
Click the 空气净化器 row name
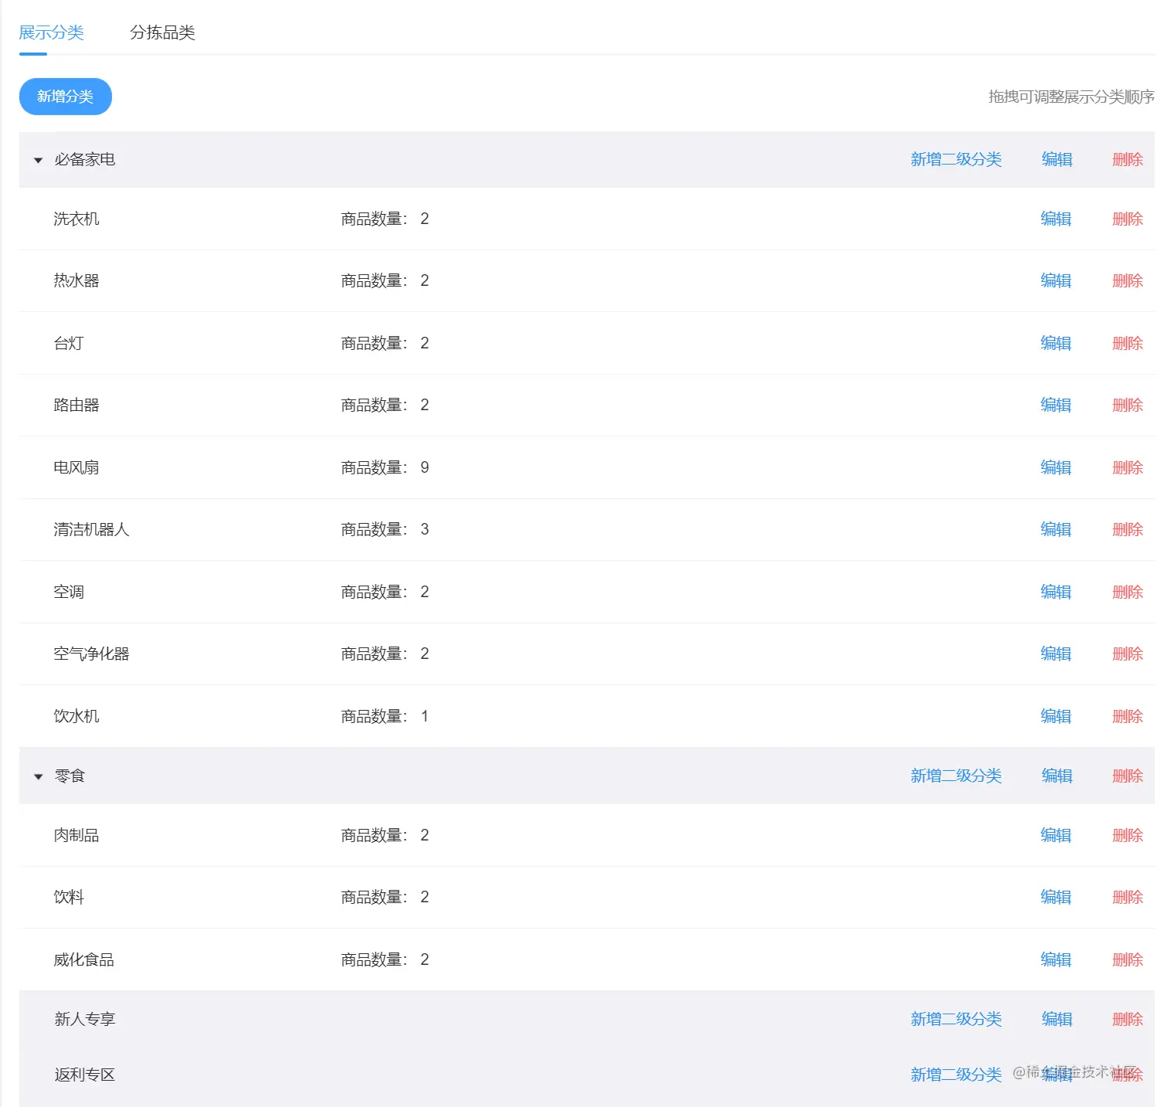pyautogui.click(x=91, y=654)
